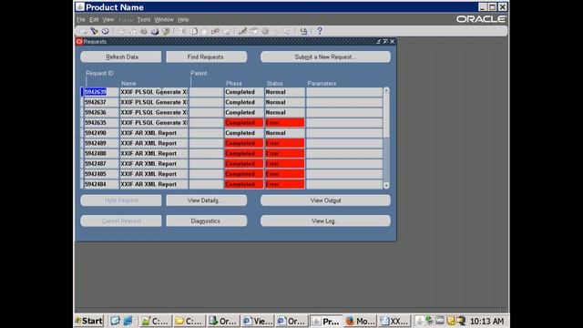Image resolution: width=583 pixels, height=328 pixels.
Task: Click the Find Requests button
Action: pos(207,56)
